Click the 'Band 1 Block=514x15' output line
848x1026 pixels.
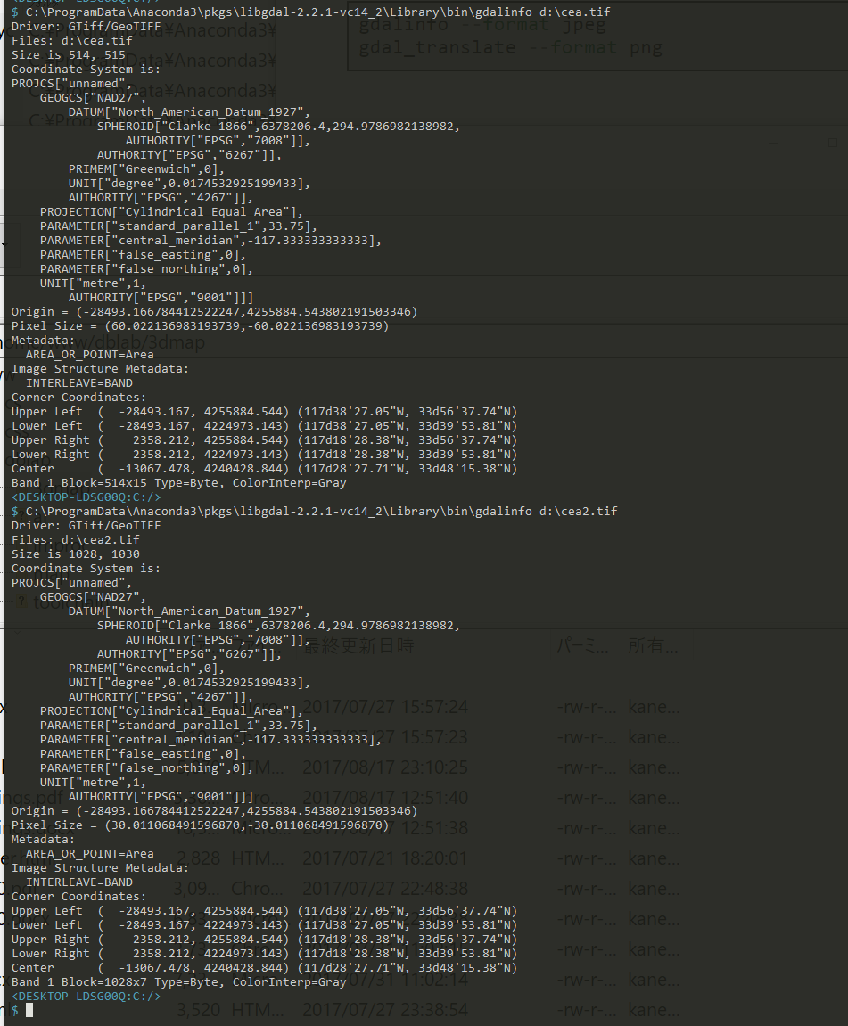pyautogui.click(x=178, y=483)
